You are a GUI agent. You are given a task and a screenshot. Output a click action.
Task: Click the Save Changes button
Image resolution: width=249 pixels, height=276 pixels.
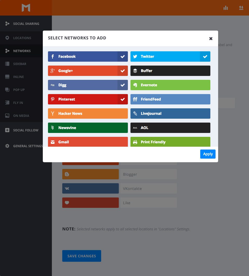point(82,256)
